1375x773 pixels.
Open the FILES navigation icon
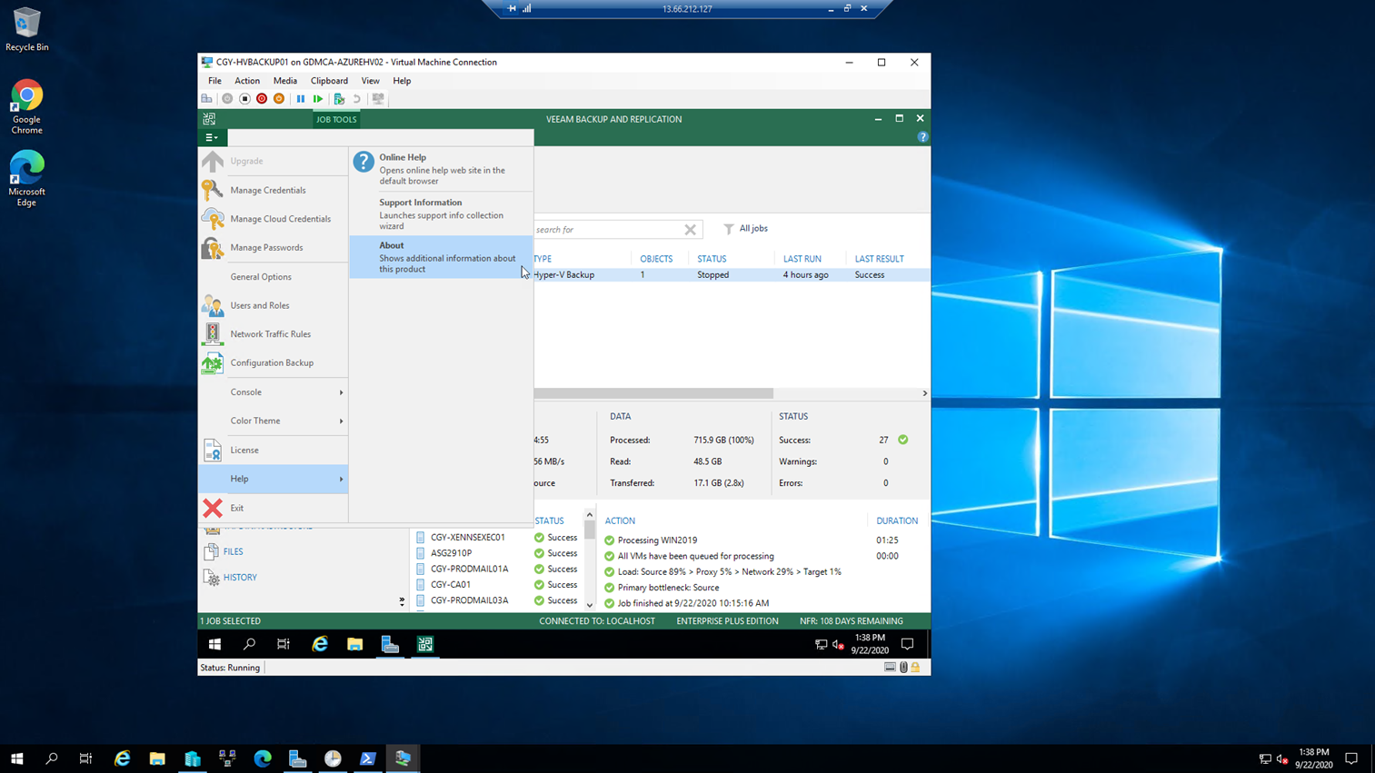pos(212,551)
